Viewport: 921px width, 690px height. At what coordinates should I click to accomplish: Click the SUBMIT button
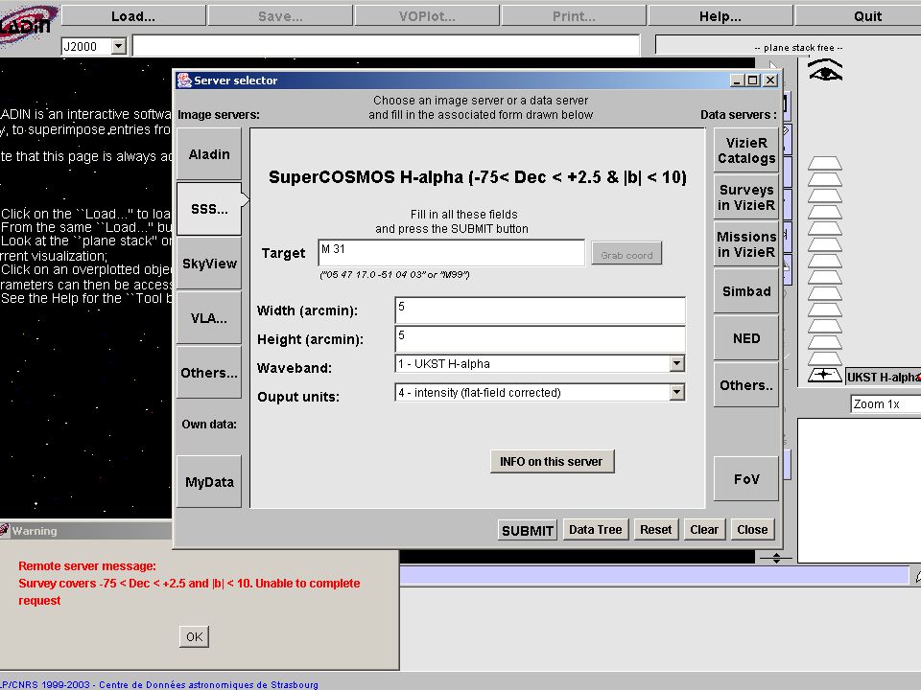tap(528, 530)
